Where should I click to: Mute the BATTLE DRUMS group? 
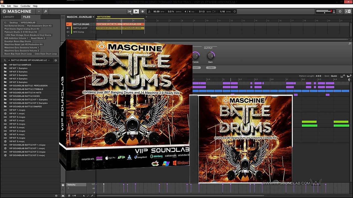[91, 24]
